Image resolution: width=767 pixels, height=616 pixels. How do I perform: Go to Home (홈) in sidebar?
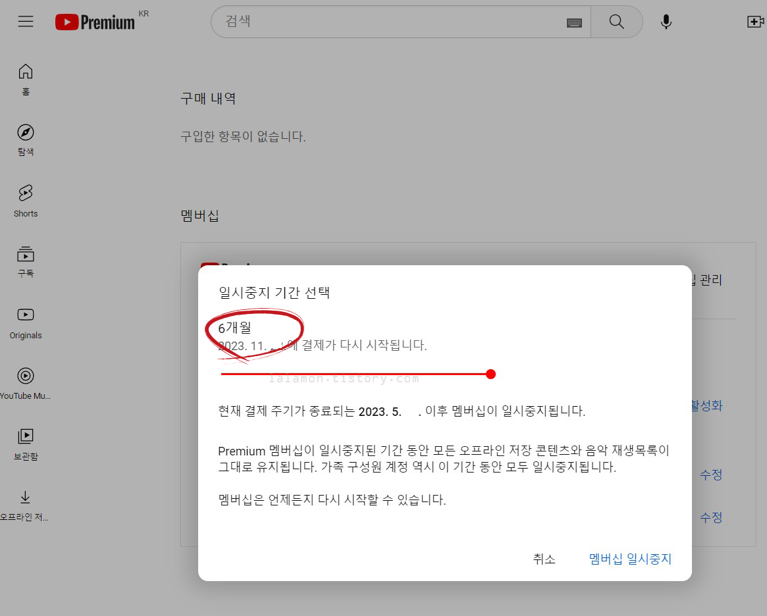(x=26, y=80)
